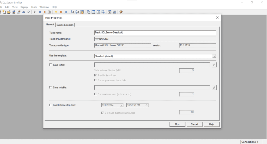Image resolution: width=267 pixels, height=144 pixels.
Task: Click the Find binoculars icon
Action: (23, 12)
